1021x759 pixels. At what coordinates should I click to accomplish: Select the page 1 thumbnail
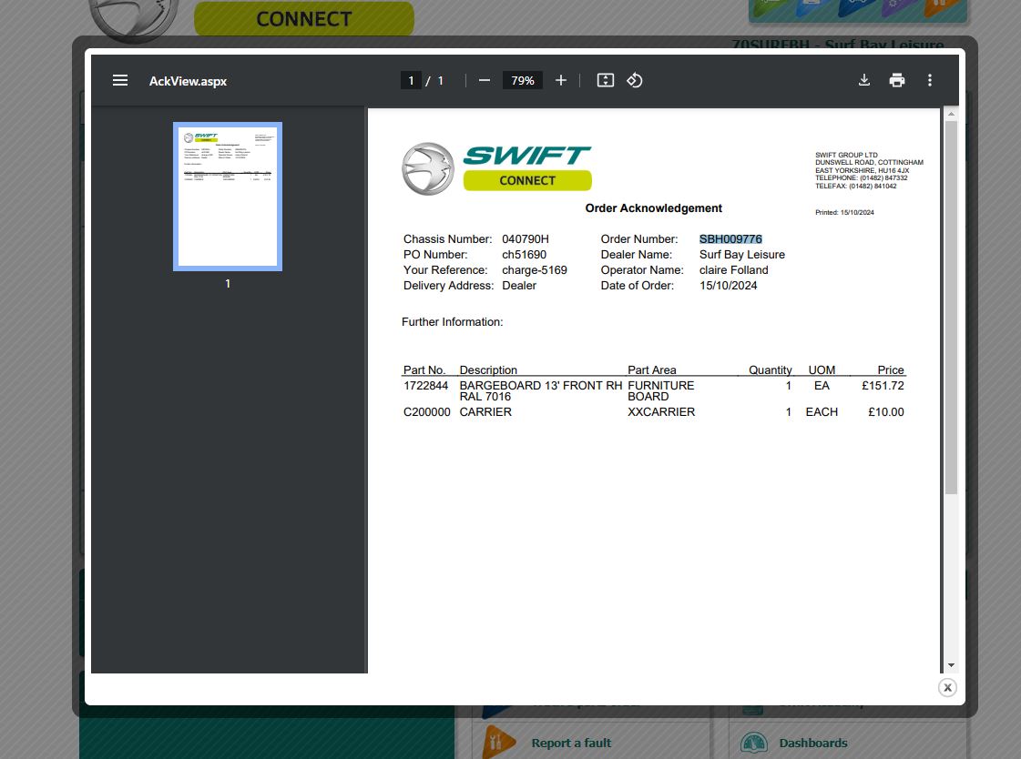pos(228,197)
